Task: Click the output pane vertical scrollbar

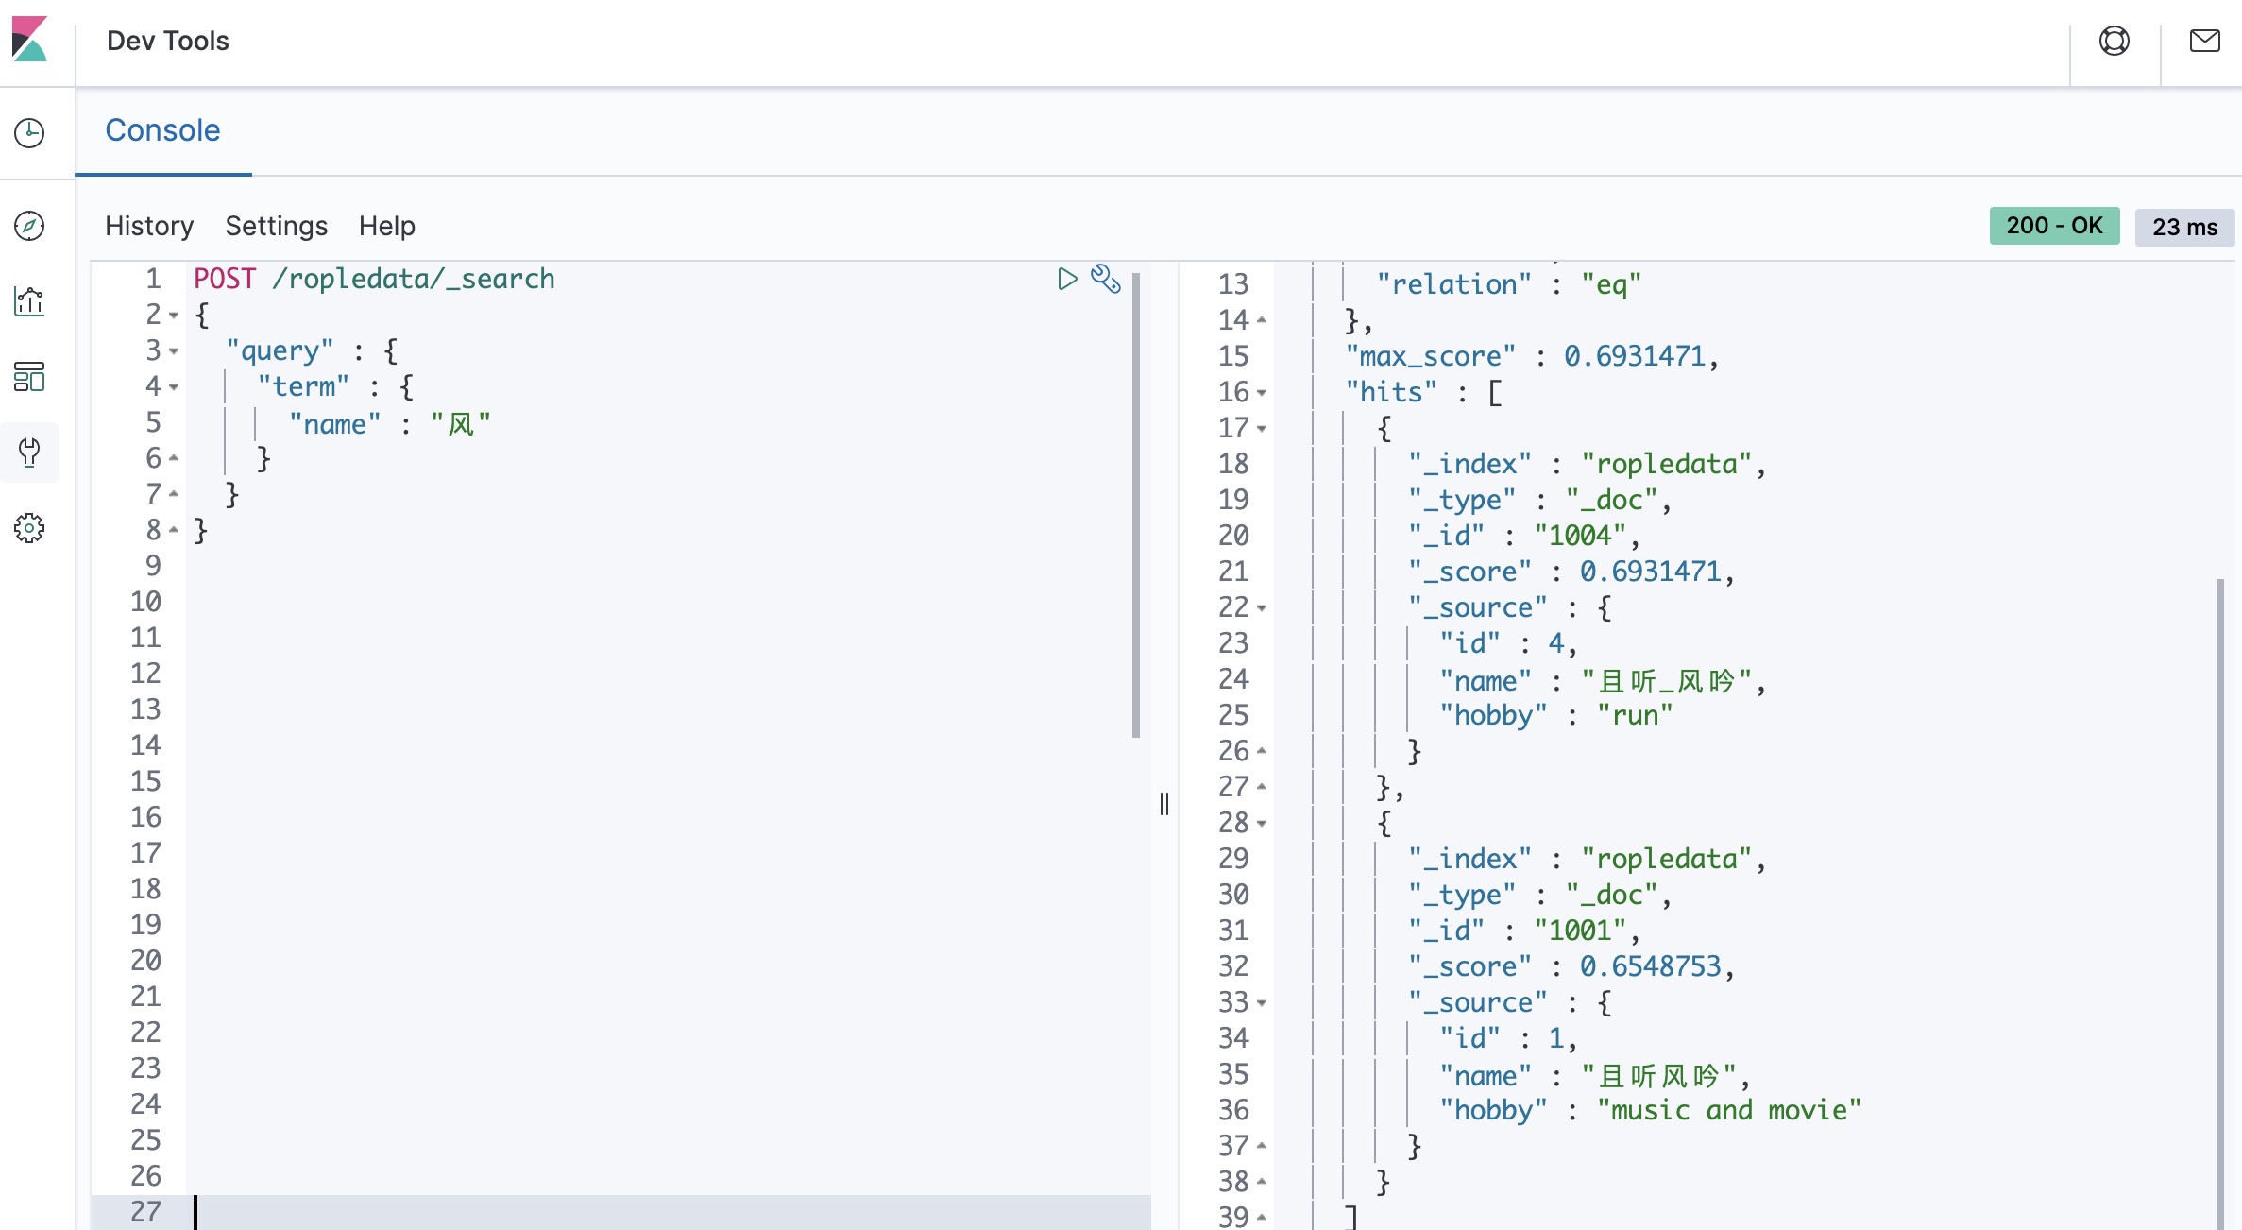Action: pyautogui.click(x=2220, y=902)
